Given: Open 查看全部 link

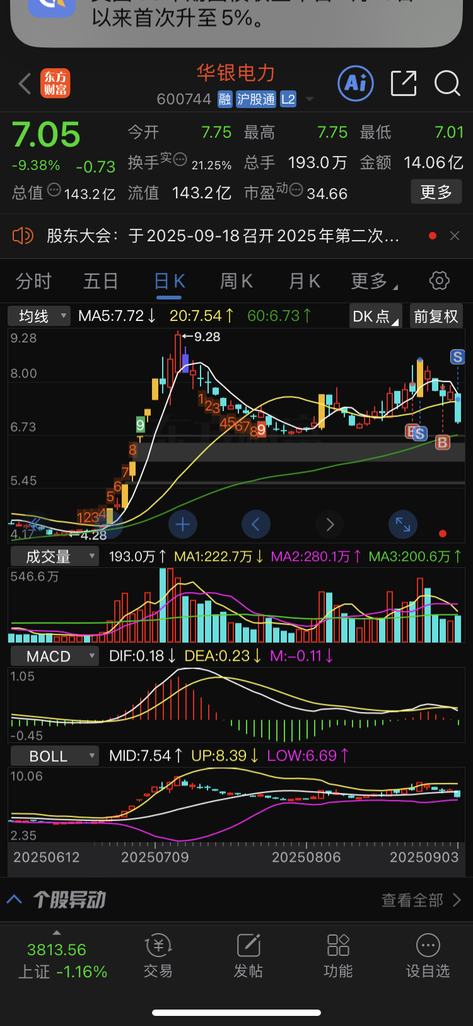Looking at the screenshot, I should (x=421, y=900).
